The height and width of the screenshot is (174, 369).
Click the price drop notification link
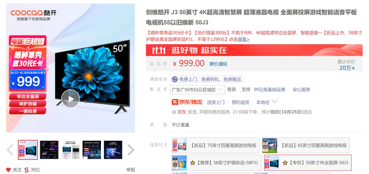[x=218, y=64]
